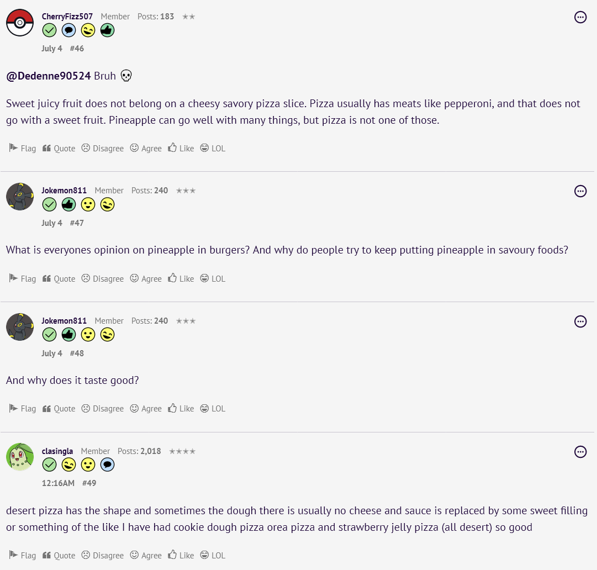The width and height of the screenshot is (597, 570).
Task: React LOL to post #47
Action: pyautogui.click(x=213, y=278)
